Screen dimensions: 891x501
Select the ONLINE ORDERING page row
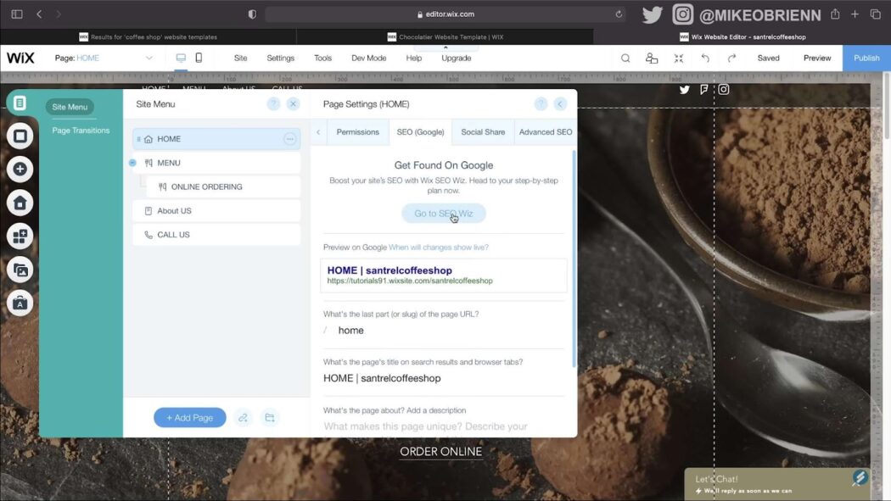223,186
